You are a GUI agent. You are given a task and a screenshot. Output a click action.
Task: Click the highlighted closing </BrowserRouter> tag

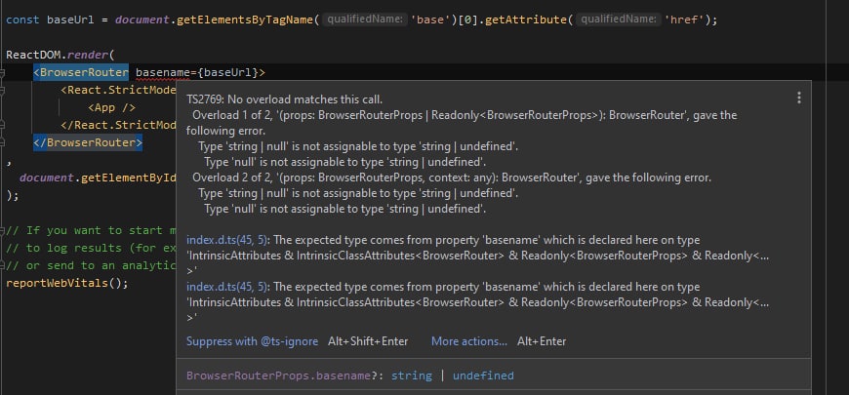tap(88, 142)
